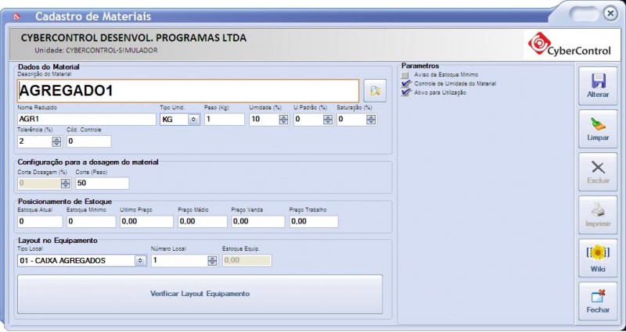Image resolution: width=626 pixels, height=332 pixels.
Task: Click the Umidade (%) value field
Action: click(264, 120)
